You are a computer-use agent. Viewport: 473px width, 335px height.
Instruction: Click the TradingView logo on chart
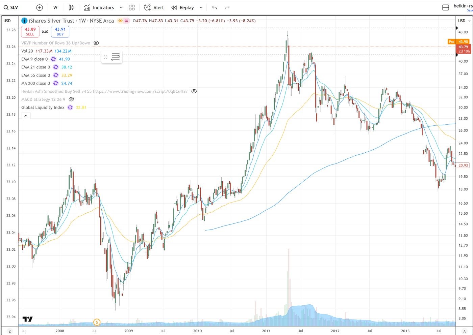click(x=28, y=319)
